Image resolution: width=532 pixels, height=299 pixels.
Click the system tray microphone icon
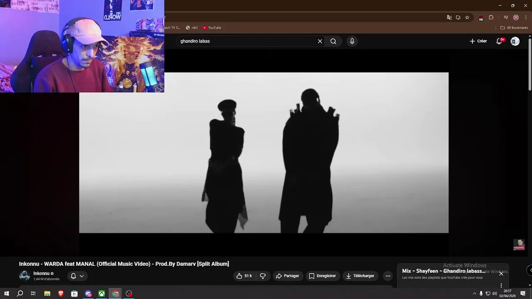pos(481,294)
